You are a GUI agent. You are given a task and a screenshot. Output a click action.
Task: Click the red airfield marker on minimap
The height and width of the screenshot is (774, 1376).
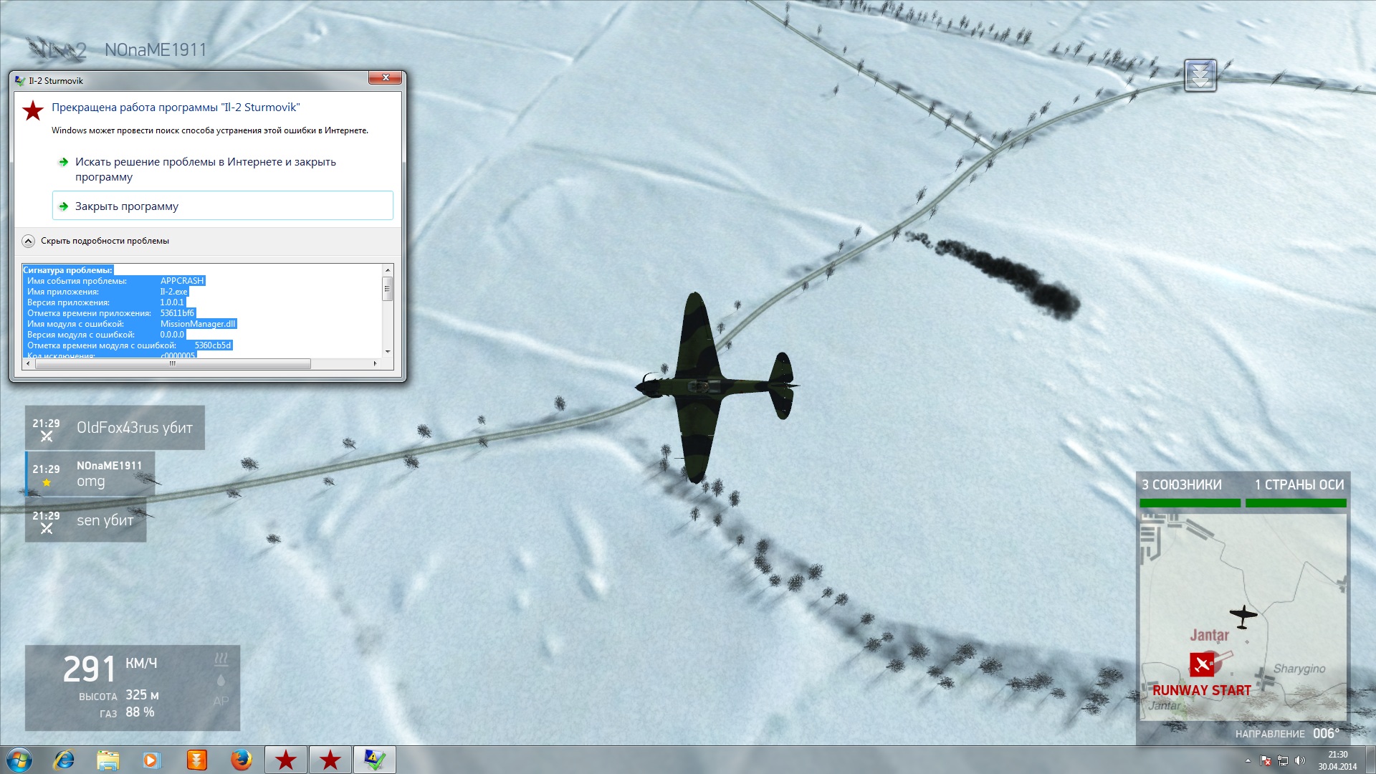[1202, 665]
